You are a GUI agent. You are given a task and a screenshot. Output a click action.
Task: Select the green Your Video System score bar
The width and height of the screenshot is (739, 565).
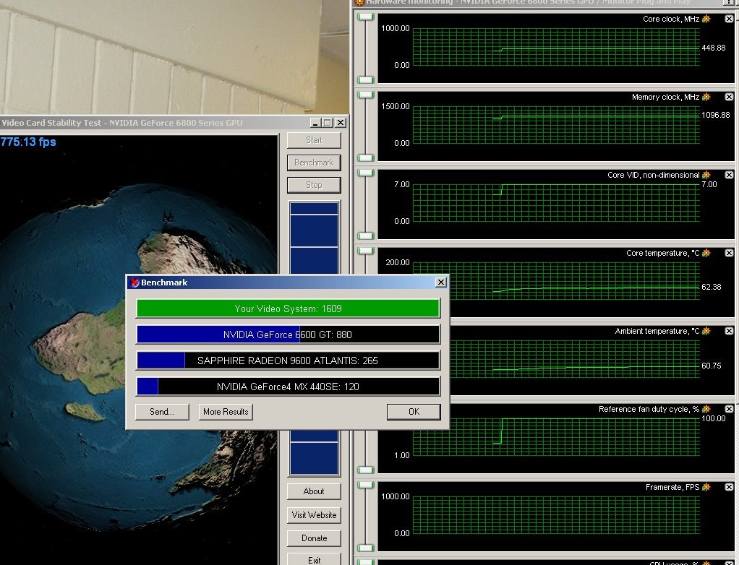coord(288,309)
